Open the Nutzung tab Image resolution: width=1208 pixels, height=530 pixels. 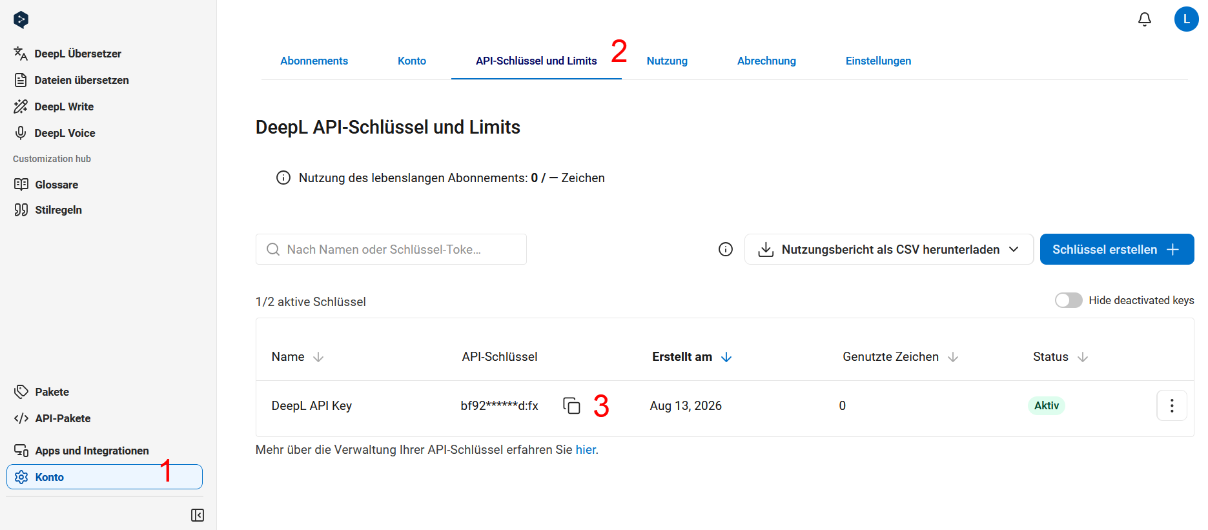point(667,61)
